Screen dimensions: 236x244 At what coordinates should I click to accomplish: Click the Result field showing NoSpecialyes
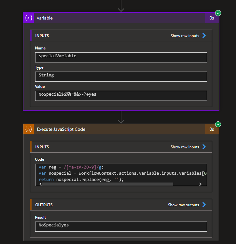coord(121,226)
